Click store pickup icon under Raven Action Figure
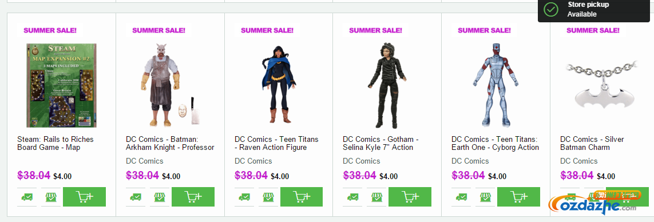654x222 pixels. coord(268,197)
